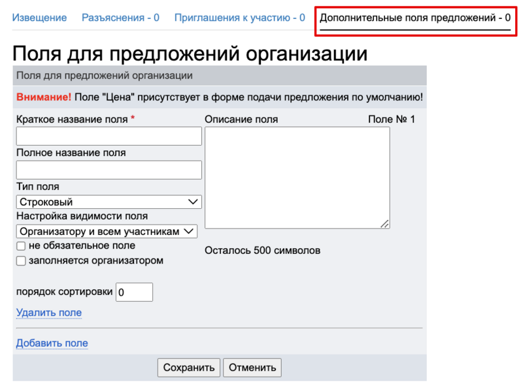The width and height of the screenshot is (523, 391).
Task: Focus the Полное название поля text box
Action: pyautogui.click(x=109, y=170)
